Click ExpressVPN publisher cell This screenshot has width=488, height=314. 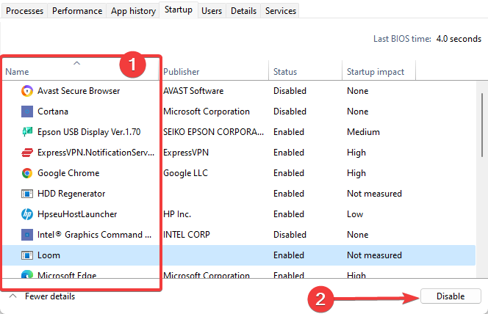click(186, 153)
